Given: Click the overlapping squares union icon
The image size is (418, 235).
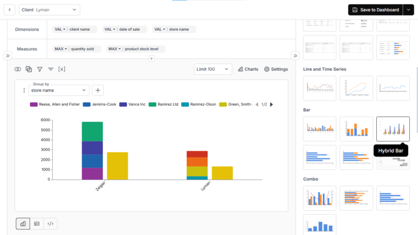Looking at the screenshot, I should click(x=28, y=69).
